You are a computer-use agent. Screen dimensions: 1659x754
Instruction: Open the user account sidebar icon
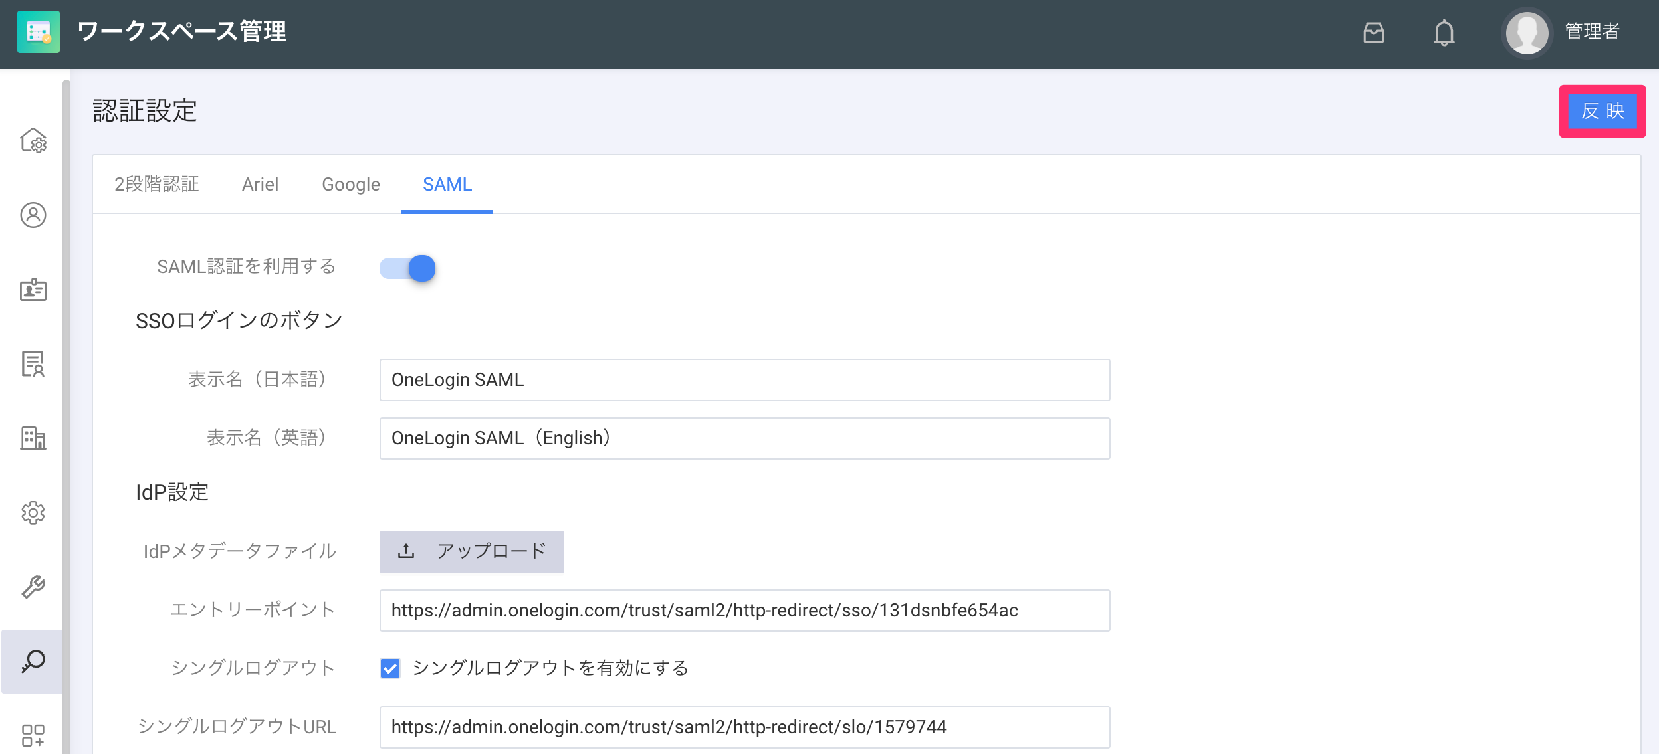point(33,215)
